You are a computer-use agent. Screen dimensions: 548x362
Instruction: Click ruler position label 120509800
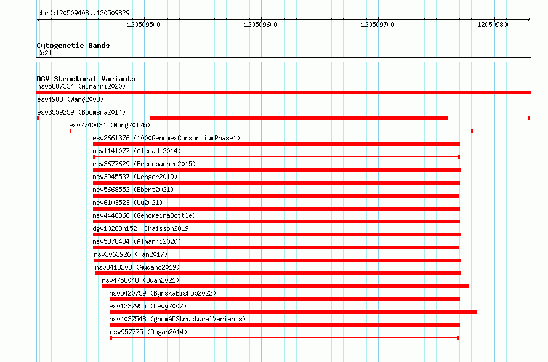(x=494, y=25)
